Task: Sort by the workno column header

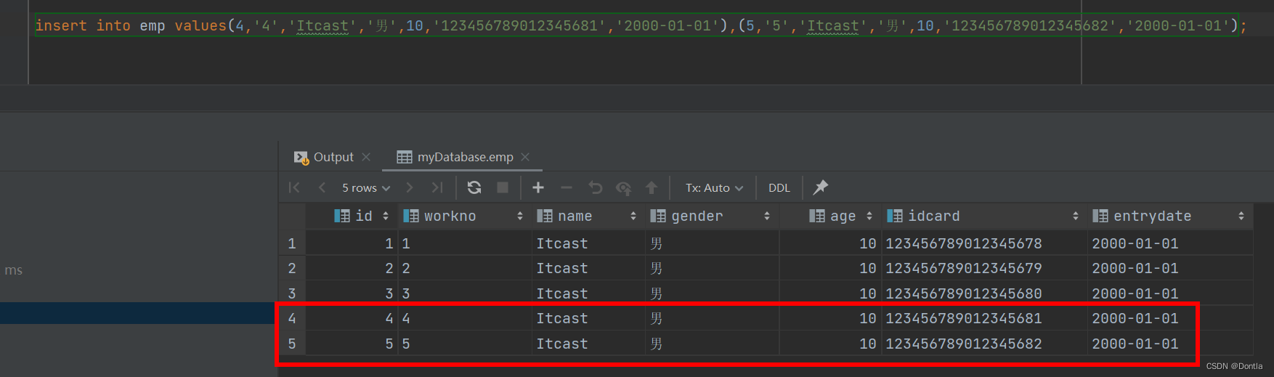Action: coord(463,216)
